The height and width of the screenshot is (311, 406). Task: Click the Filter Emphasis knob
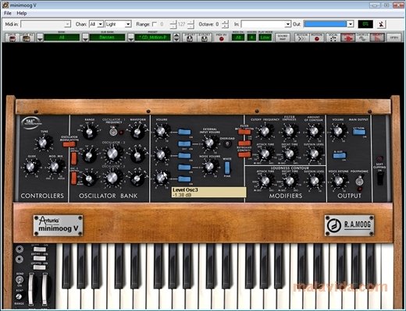coord(290,131)
